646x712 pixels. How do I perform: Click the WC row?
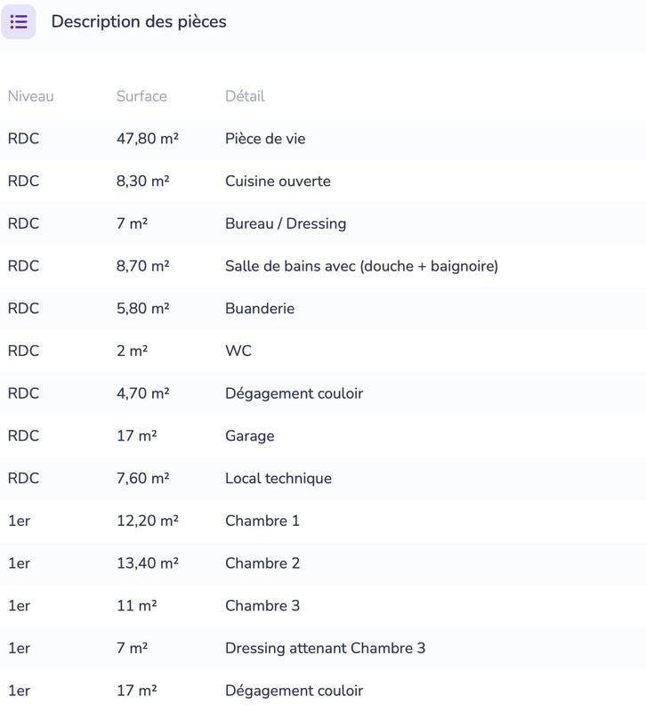coord(238,351)
